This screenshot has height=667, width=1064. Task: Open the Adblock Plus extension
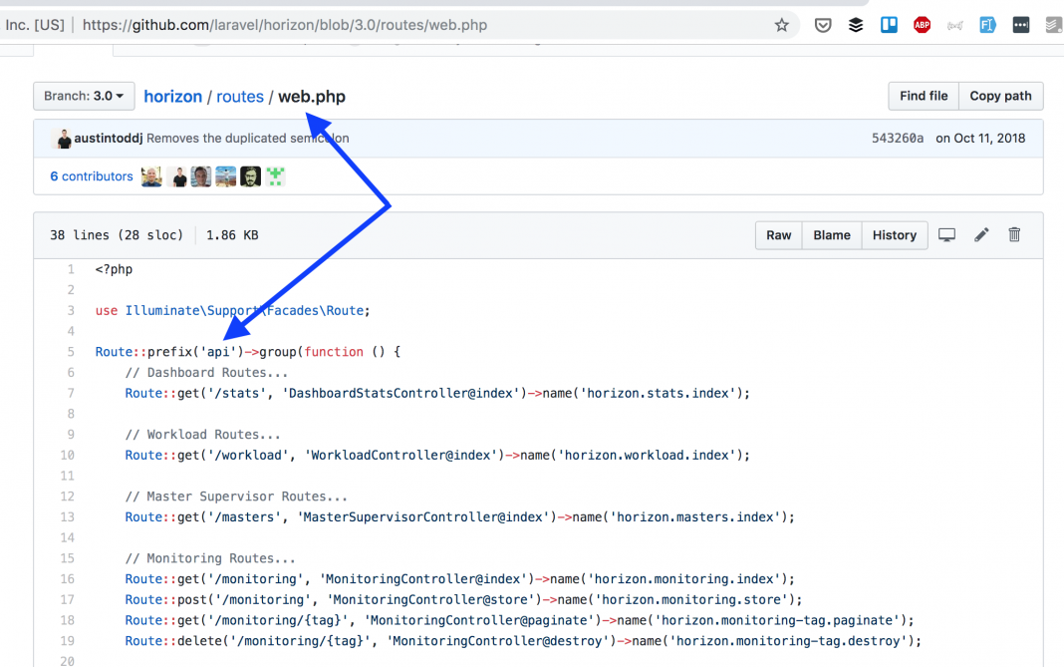click(x=922, y=25)
